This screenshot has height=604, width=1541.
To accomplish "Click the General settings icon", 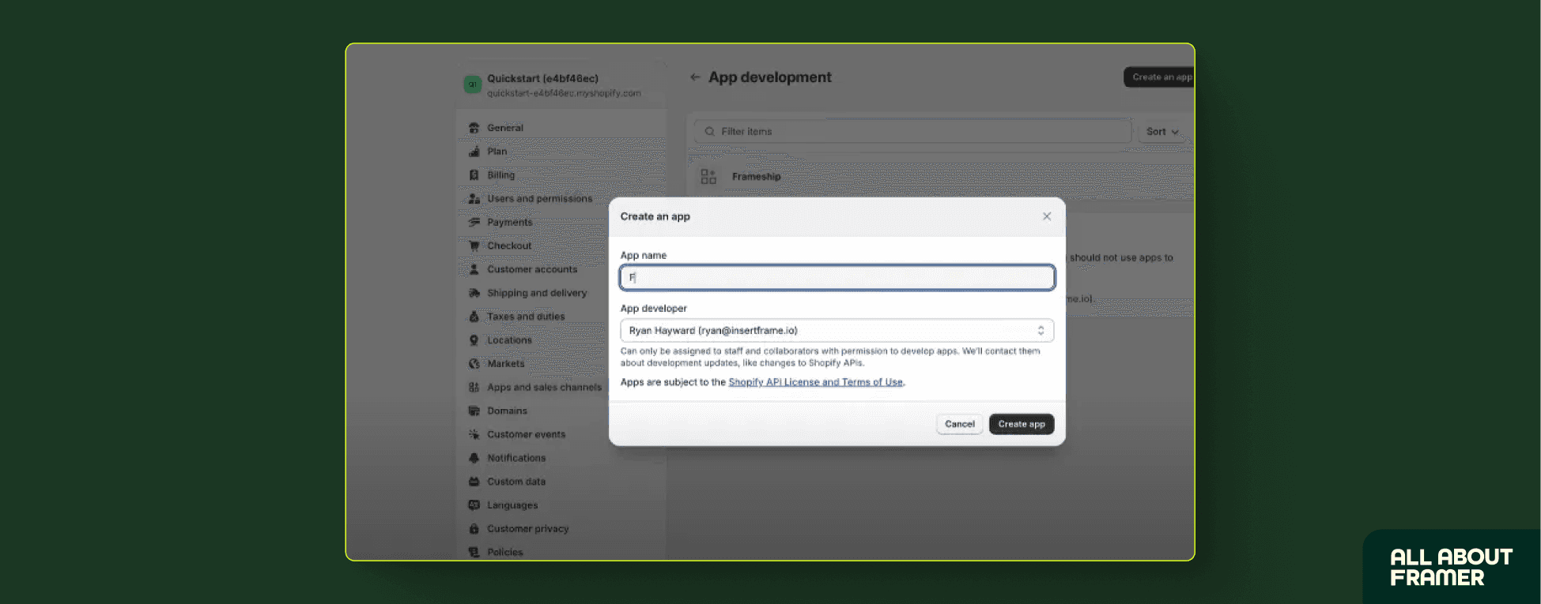I will click(x=474, y=128).
